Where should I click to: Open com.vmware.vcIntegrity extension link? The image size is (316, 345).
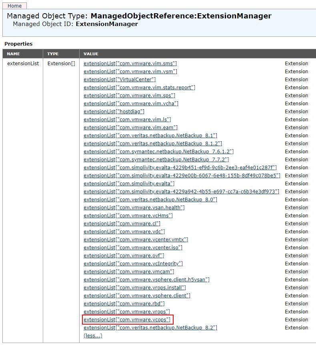[x=133, y=264]
